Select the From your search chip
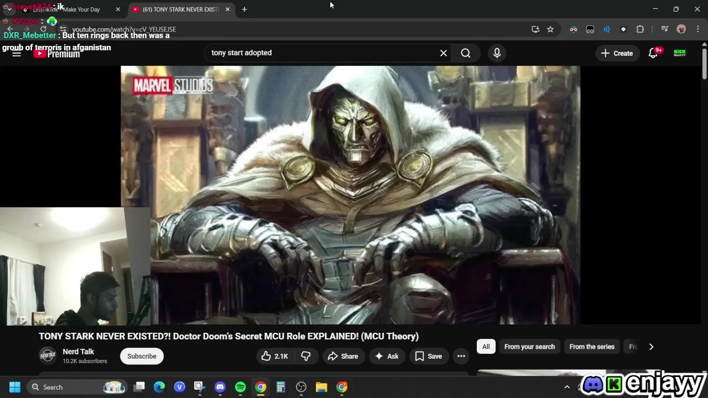Screen dimensions: 708x398 529,347
